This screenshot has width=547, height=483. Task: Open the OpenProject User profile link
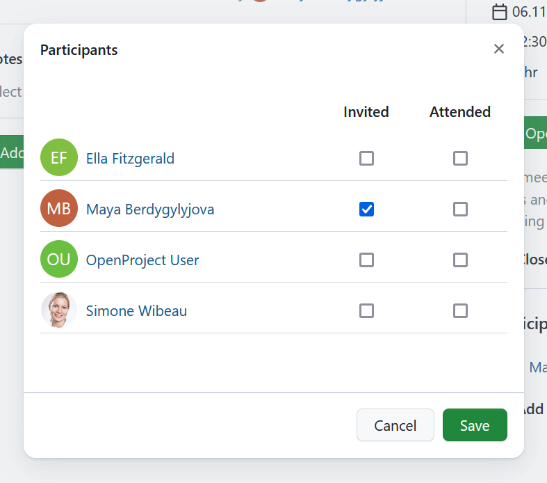tap(142, 260)
